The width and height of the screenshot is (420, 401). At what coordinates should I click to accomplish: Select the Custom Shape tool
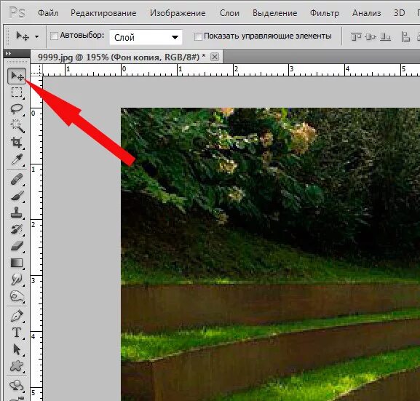pos(17,366)
